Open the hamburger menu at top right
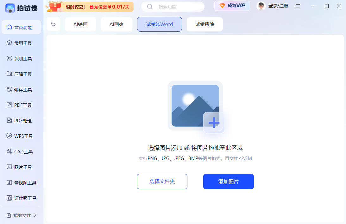 [298, 6]
